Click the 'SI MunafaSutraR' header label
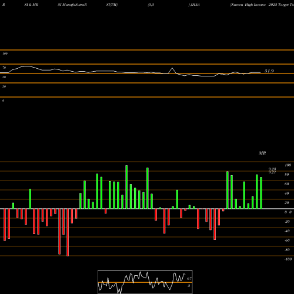Image resolution: width=294 pixels, height=294 pixels. [72, 5]
